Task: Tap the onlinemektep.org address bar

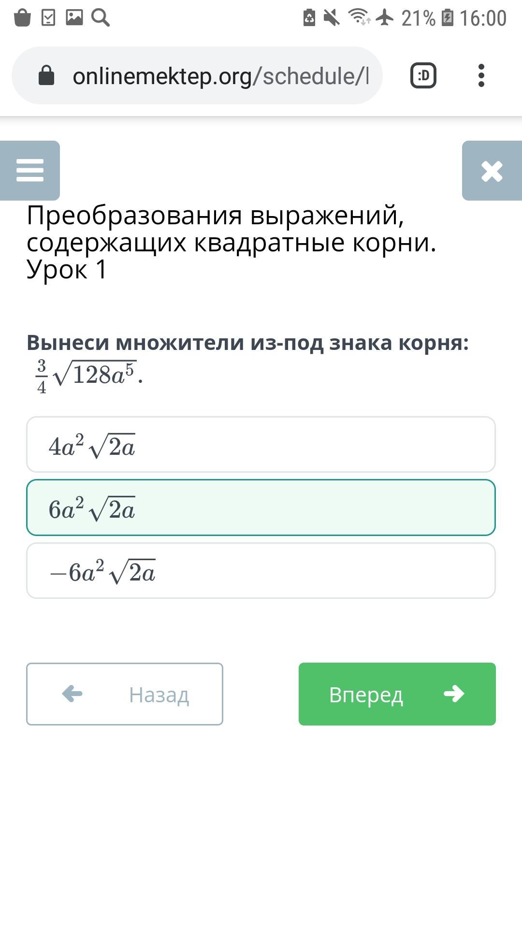Action: click(220, 76)
